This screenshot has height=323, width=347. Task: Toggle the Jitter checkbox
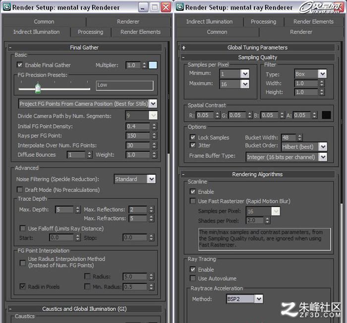coord(193,145)
